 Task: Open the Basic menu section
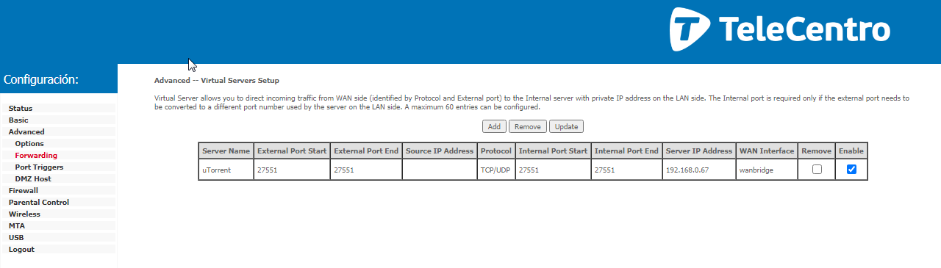18,120
